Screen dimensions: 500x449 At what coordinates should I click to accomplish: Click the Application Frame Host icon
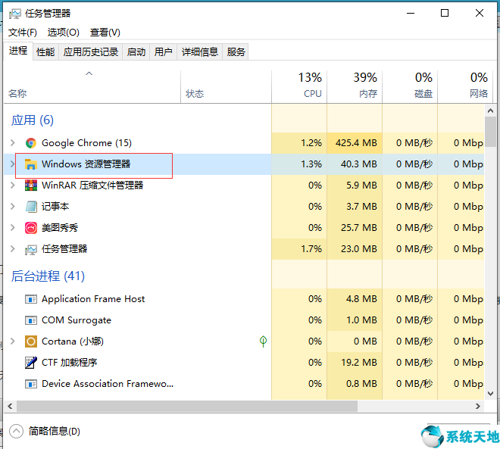point(31,299)
